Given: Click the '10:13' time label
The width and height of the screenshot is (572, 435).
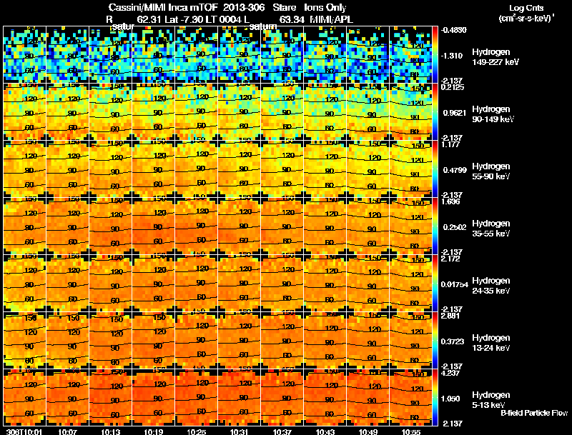Looking at the screenshot, I should pyautogui.click(x=111, y=431).
